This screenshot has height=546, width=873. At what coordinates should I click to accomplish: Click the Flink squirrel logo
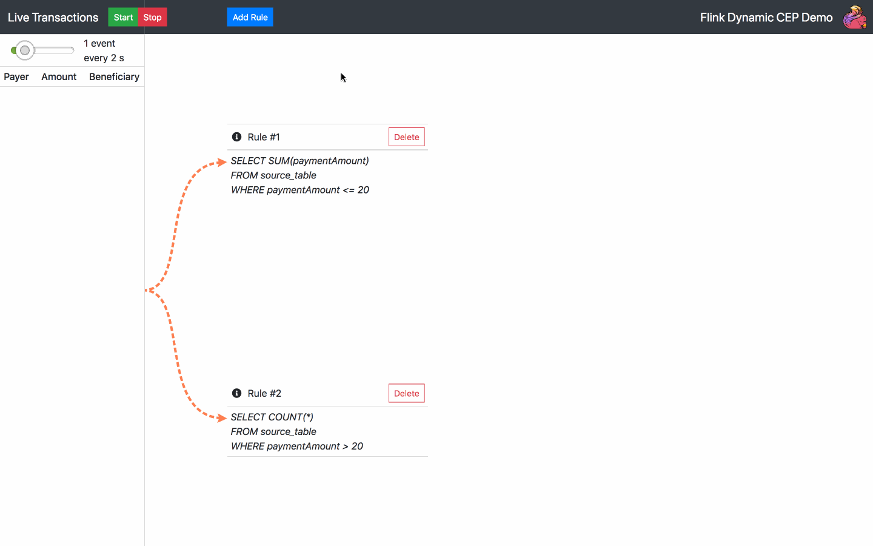pos(855,17)
